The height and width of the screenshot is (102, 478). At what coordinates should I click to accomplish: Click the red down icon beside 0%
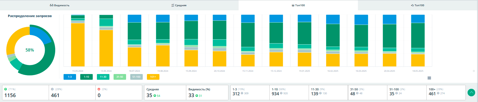(99, 89)
